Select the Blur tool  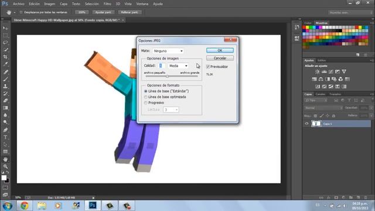point(5,115)
